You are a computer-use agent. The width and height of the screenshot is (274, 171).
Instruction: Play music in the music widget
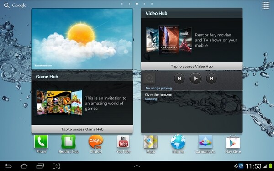(x=195, y=78)
